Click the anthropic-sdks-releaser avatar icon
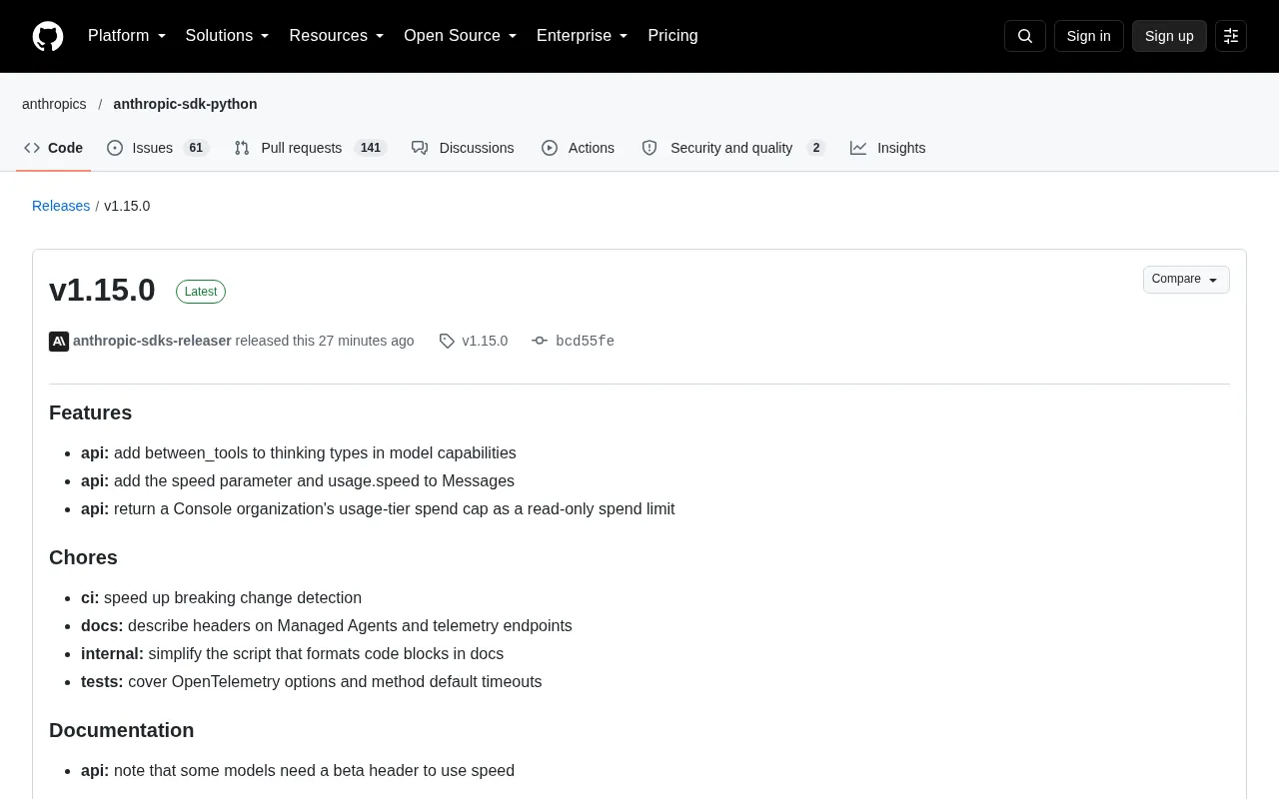Image resolution: width=1279 pixels, height=799 pixels. click(59, 342)
